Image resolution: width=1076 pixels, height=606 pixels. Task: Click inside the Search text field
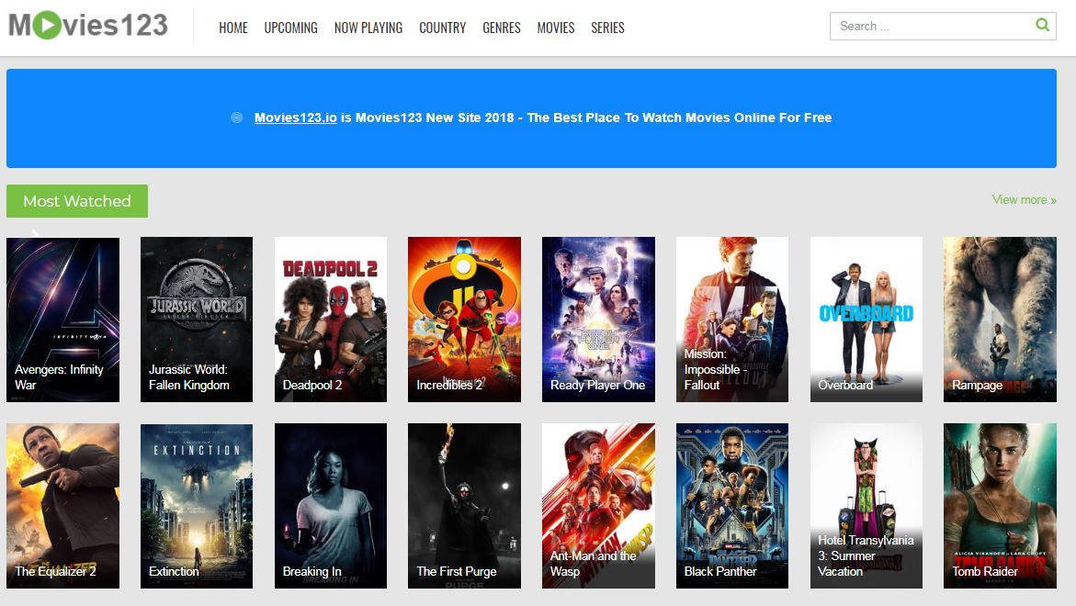[928, 27]
